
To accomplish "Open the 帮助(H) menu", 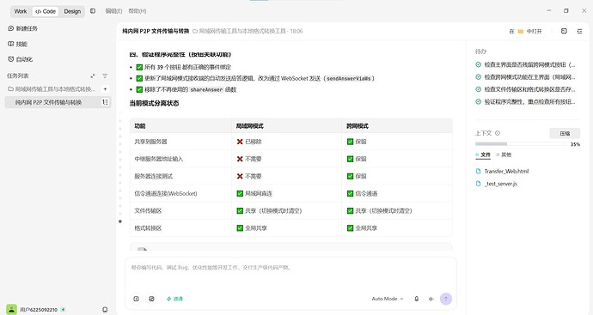I will [138, 11].
